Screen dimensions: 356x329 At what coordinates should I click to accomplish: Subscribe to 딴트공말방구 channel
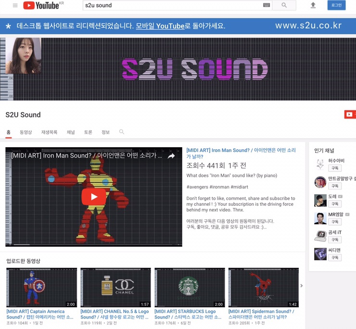coord(335,186)
